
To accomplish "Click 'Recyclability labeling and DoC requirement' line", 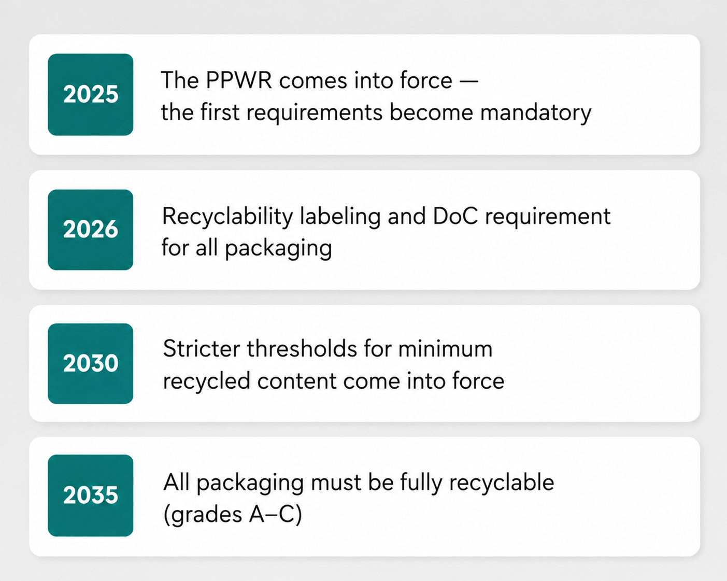I will 386,217.
